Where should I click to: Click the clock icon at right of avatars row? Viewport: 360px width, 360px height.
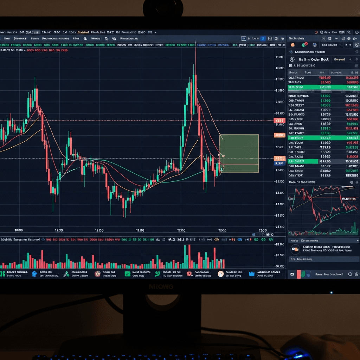pos(357,45)
